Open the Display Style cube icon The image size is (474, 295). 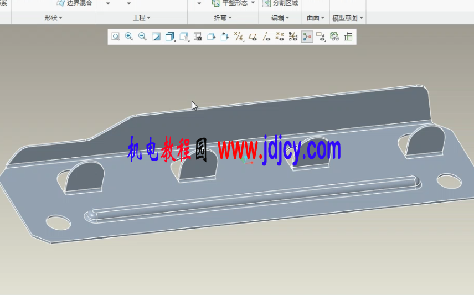coord(170,37)
